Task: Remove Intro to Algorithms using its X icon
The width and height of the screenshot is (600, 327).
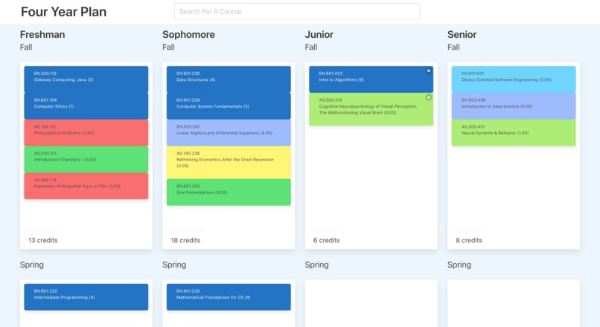Action: (429, 71)
